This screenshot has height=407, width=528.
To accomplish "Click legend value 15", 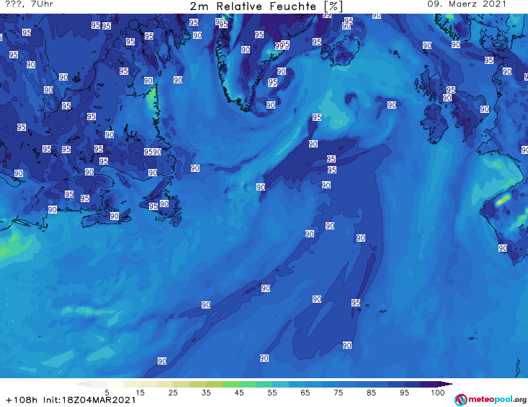I will pos(140,393).
